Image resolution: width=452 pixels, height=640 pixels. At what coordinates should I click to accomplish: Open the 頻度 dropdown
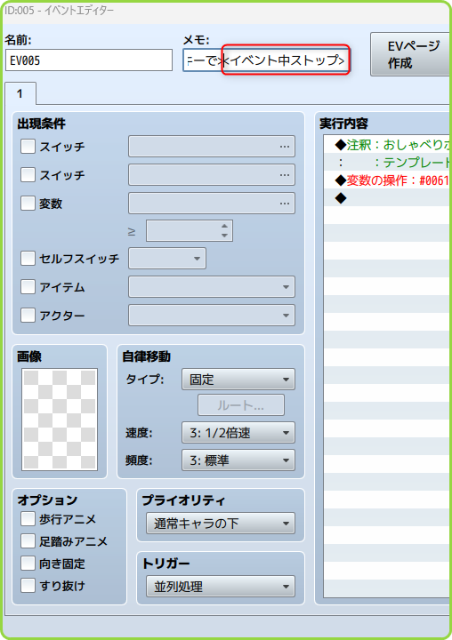(x=238, y=460)
